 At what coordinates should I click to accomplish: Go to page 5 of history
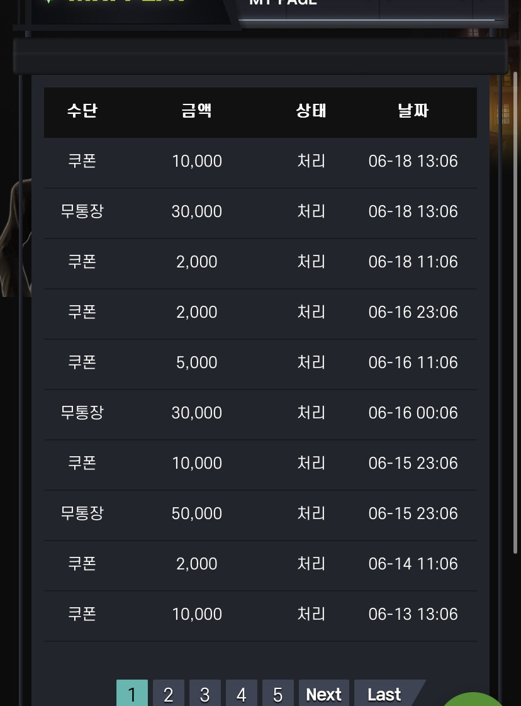coord(278,693)
